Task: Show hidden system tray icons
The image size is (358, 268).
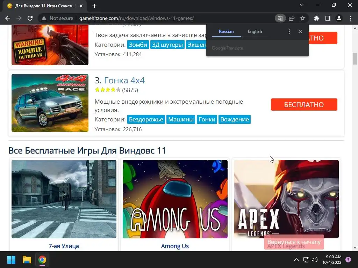Action: point(296,260)
